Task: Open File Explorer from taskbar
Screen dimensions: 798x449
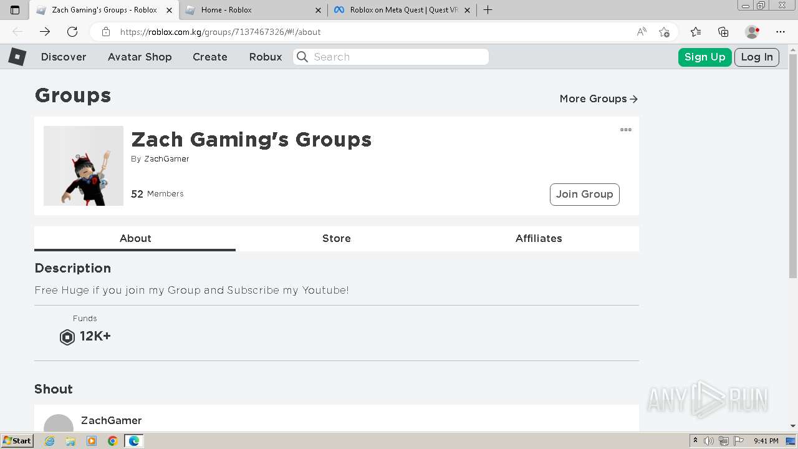Action: [x=70, y=441]
